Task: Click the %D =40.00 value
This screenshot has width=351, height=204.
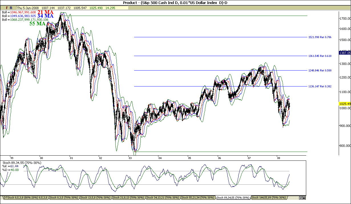Action: point(11,170)
